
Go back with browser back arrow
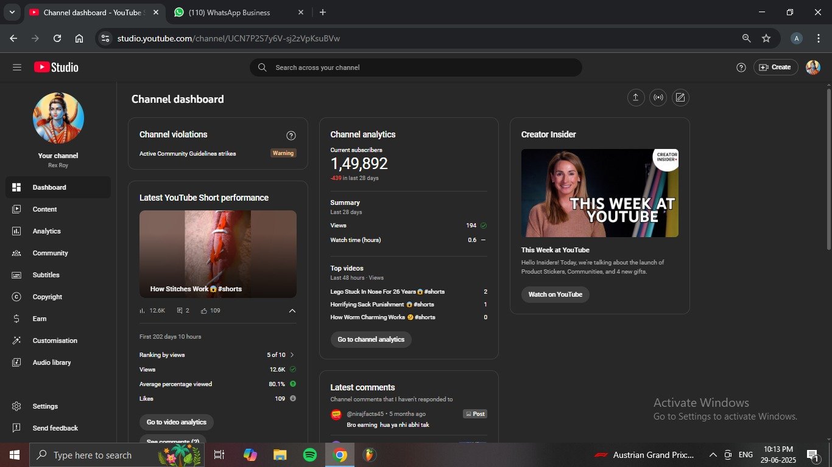(x=13, y=38)
